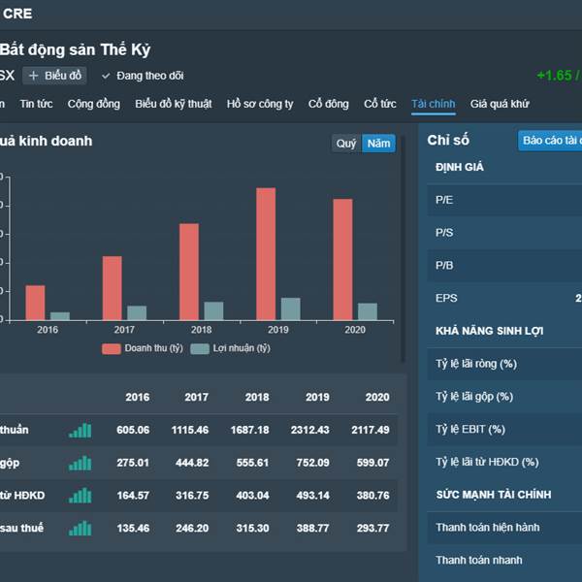
Task: Click cell value 380.76
Action: (x=373, y=496)
